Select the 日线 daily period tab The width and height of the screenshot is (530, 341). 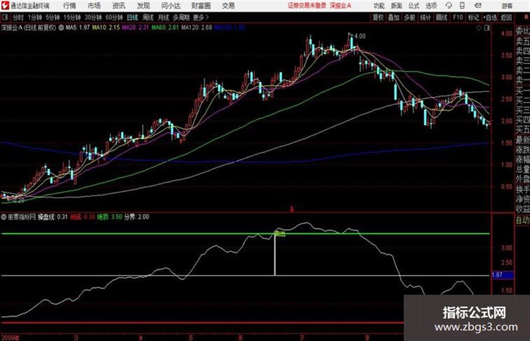click(x=132, y=17)
